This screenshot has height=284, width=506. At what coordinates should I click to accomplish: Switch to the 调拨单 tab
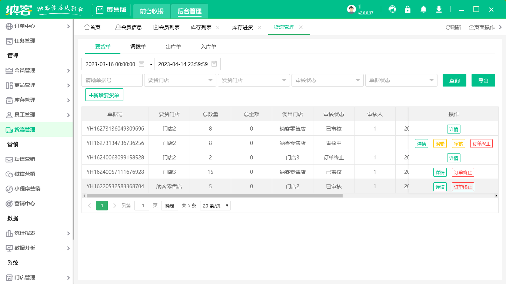point(138,47)
